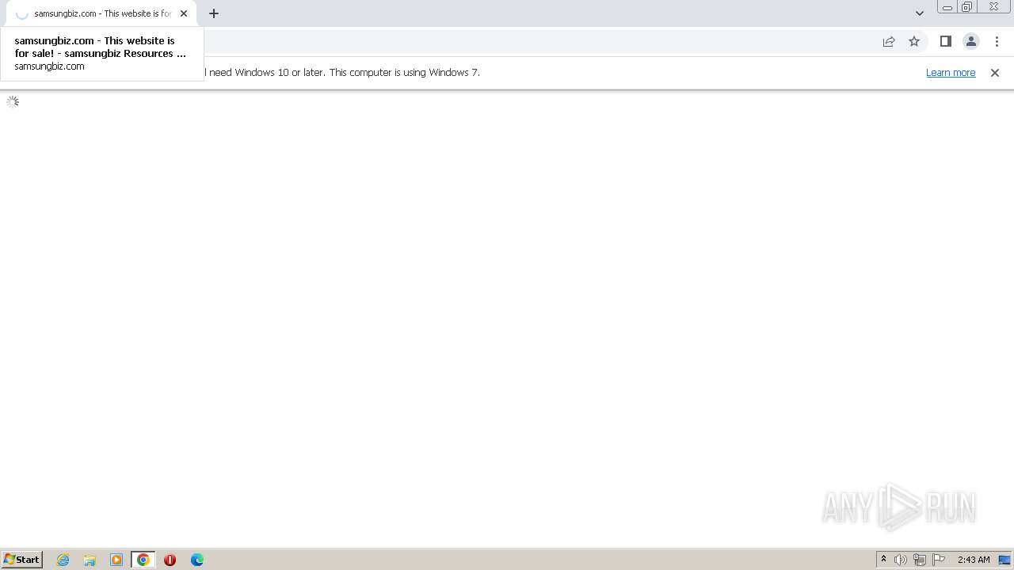Viewport: 1014px width, 570px height.
Task: Select the samsungbiz.com tab
Action: (x=101, y=13)
